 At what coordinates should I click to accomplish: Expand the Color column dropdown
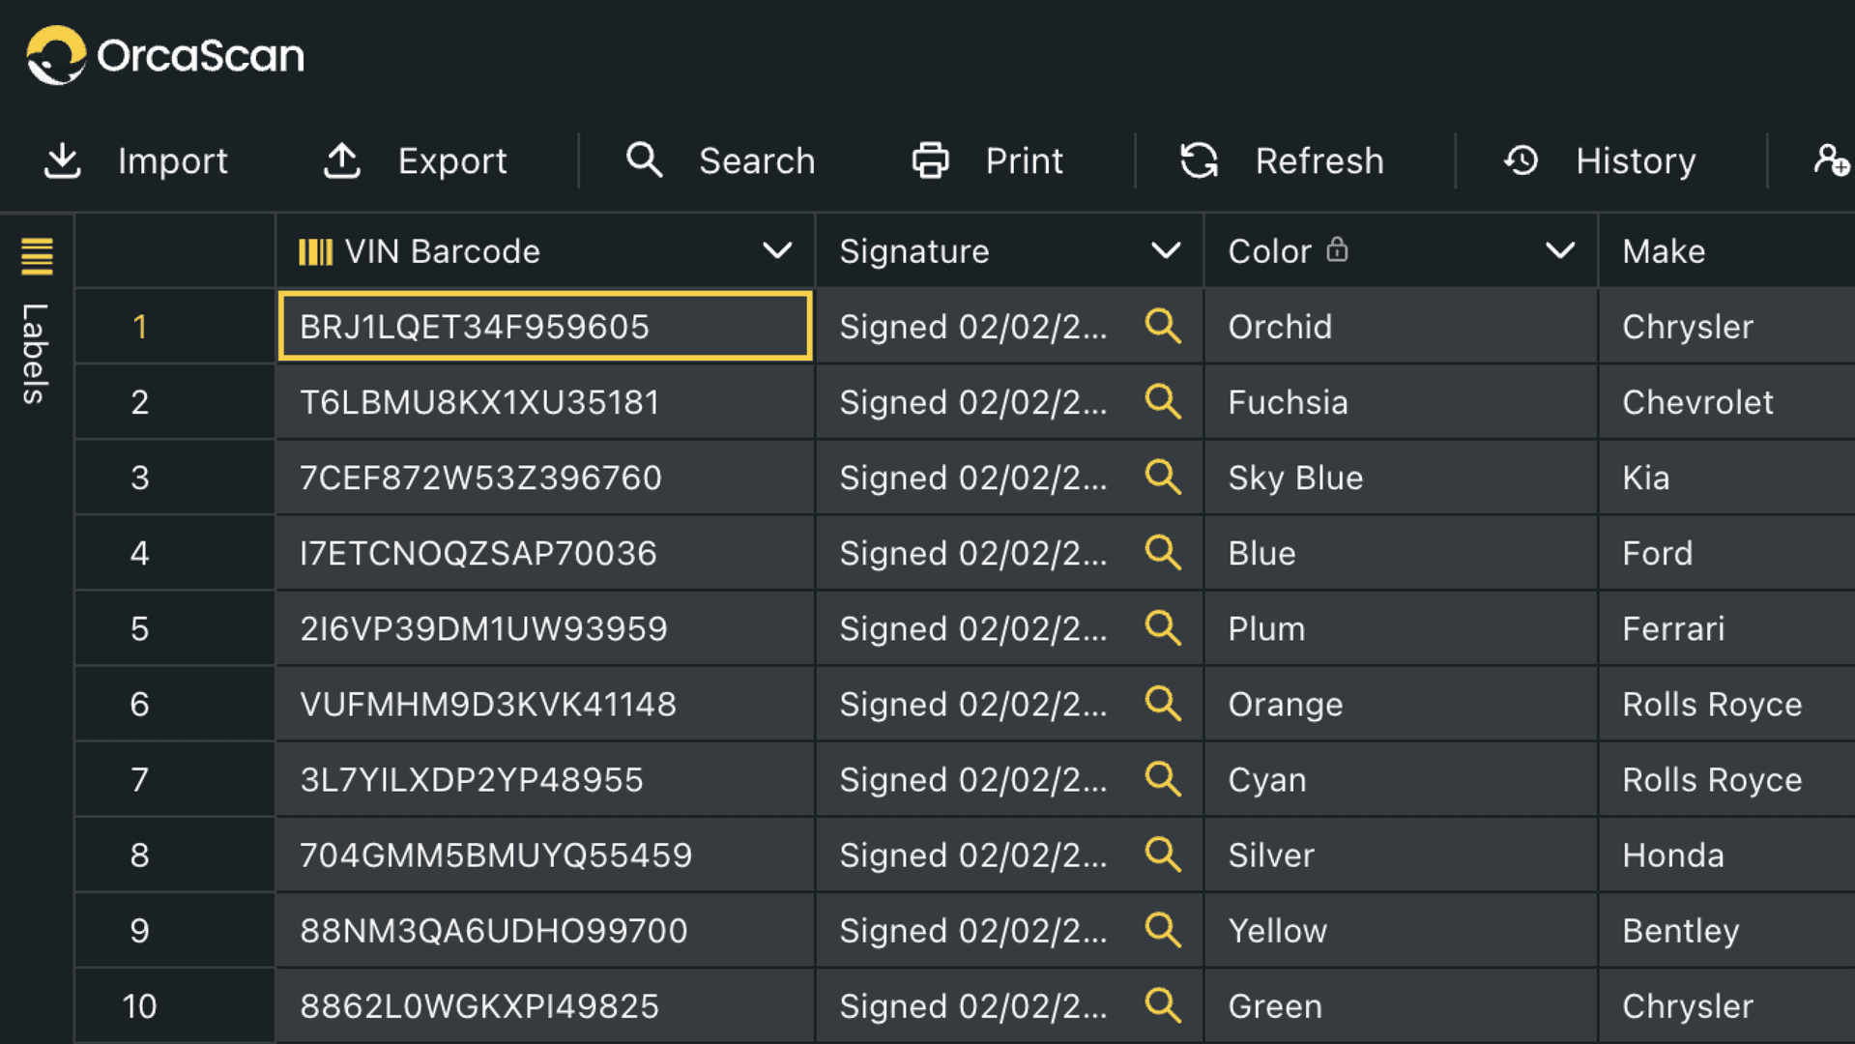coord(1558,250)
